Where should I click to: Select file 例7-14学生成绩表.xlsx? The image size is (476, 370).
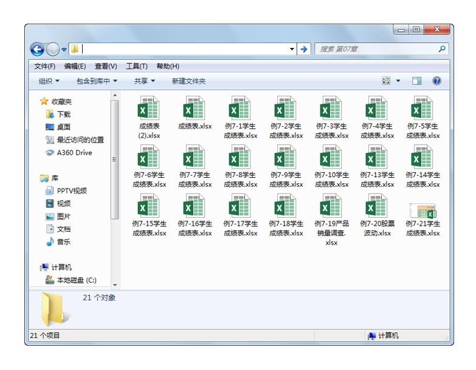pos(423,166)
